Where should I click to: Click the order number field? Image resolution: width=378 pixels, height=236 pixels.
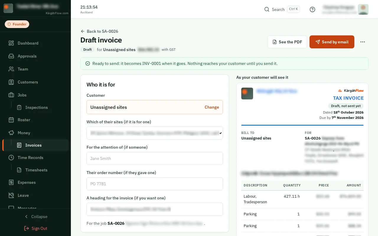point(155,184)
